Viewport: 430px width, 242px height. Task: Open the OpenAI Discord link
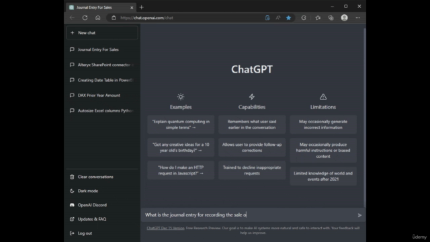[102, 205]
